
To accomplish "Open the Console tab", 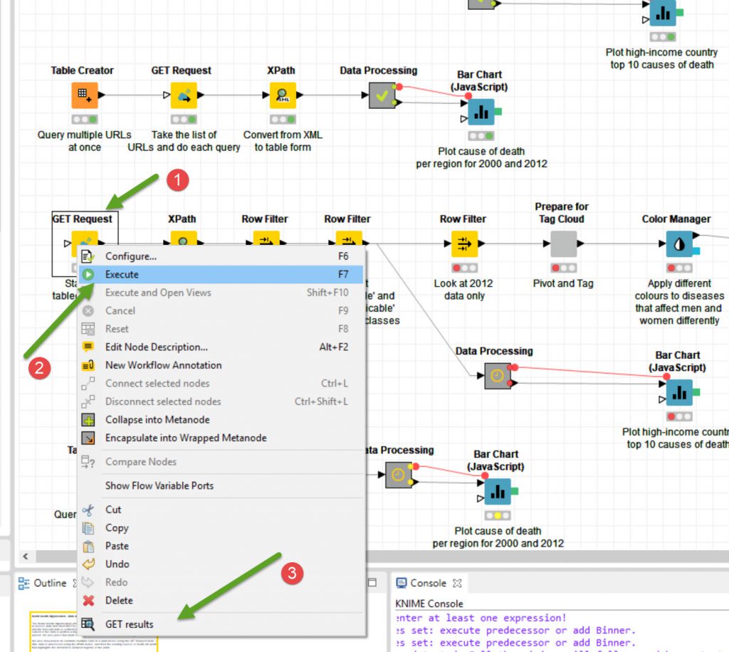I will pos(428,583).
